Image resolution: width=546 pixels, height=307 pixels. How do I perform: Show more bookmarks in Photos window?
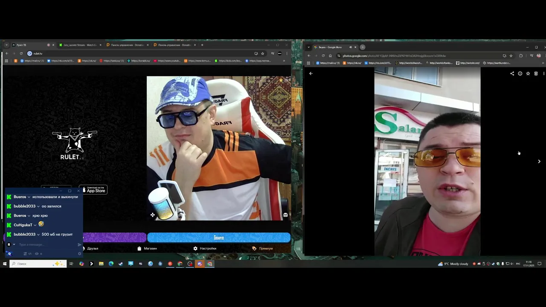[x=543, y=63]
